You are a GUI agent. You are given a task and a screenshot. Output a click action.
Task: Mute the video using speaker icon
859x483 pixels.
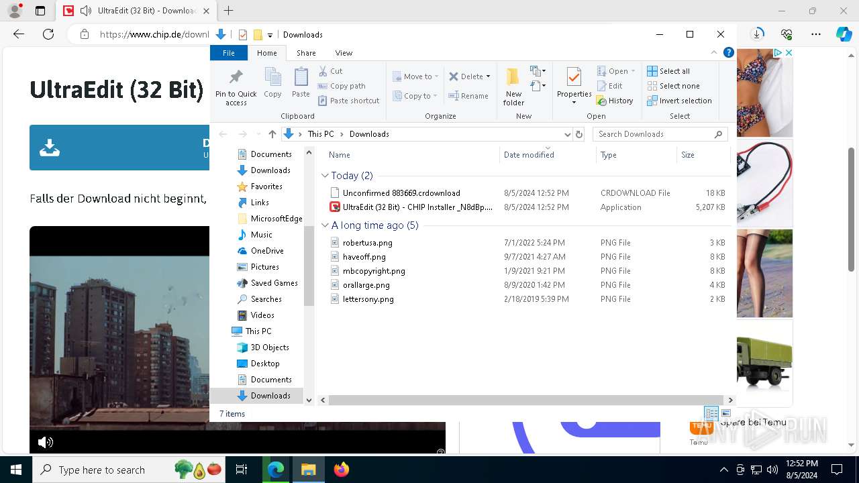(46, 442)
